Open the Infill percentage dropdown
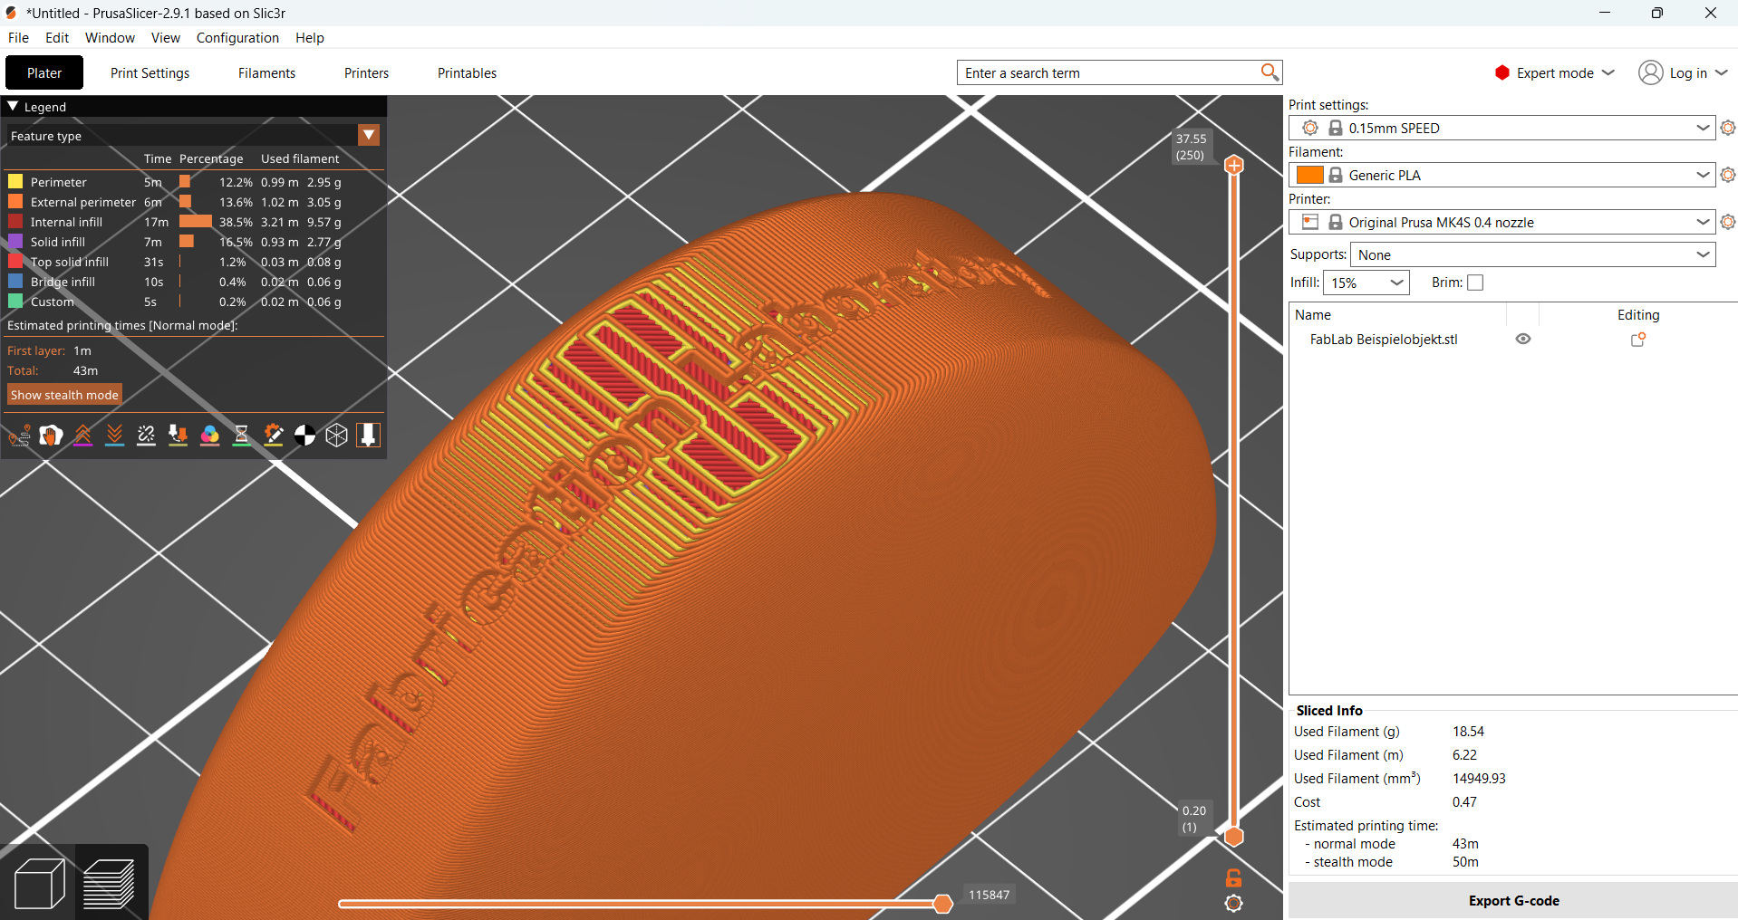Image resolution: width=1738 pixels, height=920 pixels. pos(1366,283)
